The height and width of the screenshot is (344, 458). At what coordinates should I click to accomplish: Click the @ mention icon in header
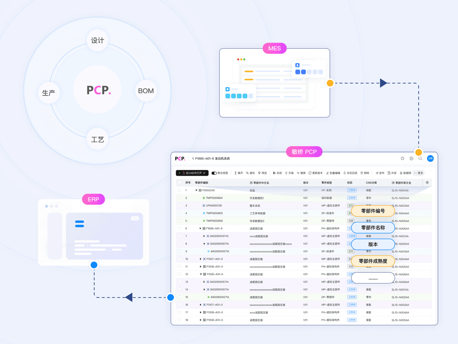(411, 158)
